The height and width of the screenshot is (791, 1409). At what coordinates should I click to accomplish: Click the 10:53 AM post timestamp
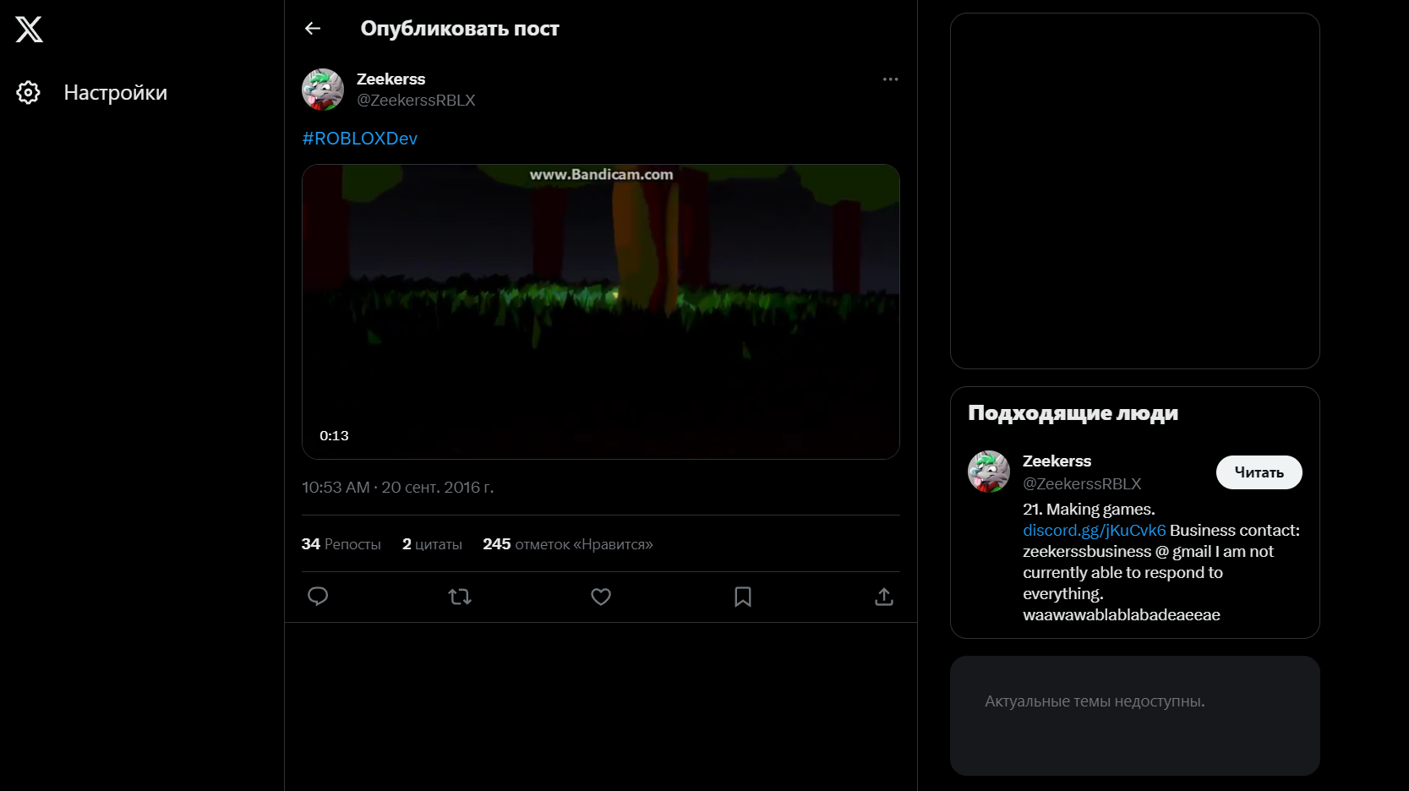click(x=336, y=488)
